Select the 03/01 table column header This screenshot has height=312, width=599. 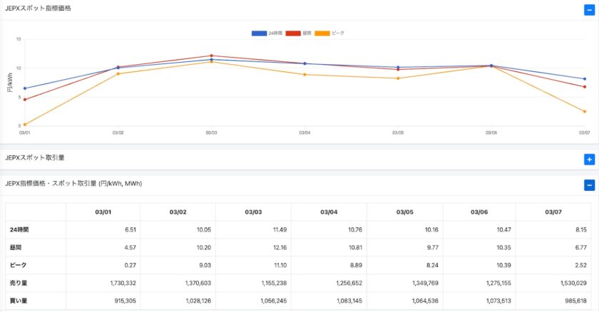click(x=103, y=212)
